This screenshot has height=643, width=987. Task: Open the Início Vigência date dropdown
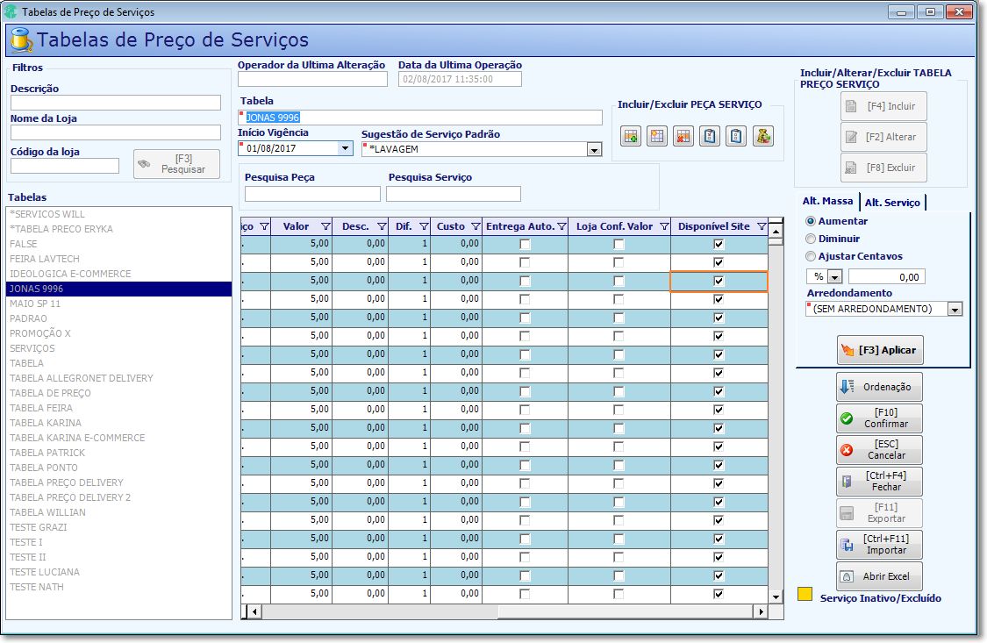345,148
